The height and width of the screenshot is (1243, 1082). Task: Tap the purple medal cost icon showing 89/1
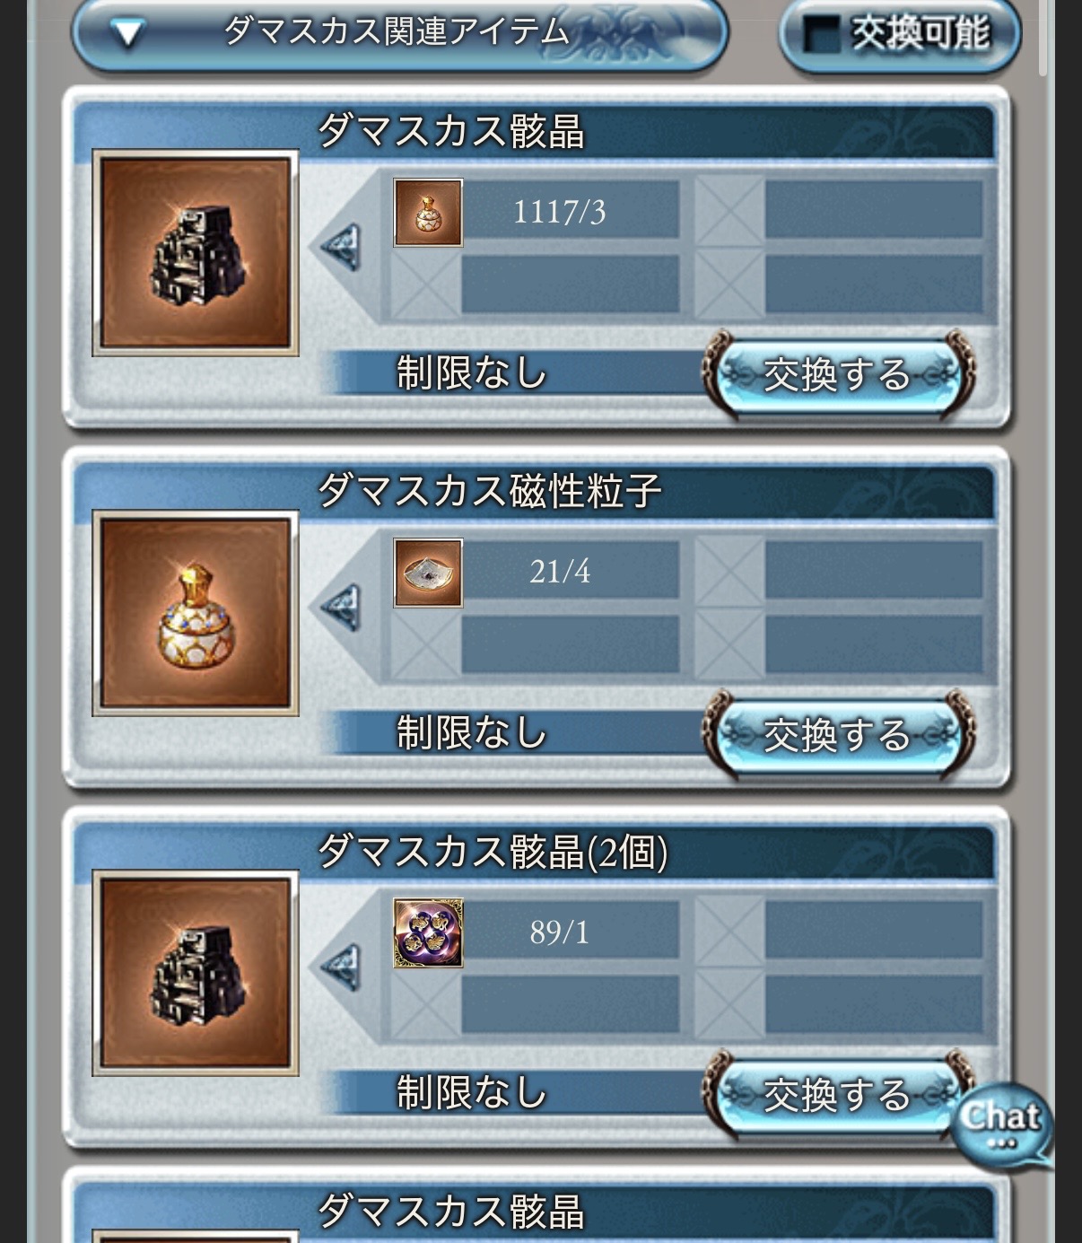tap(428, 933)
